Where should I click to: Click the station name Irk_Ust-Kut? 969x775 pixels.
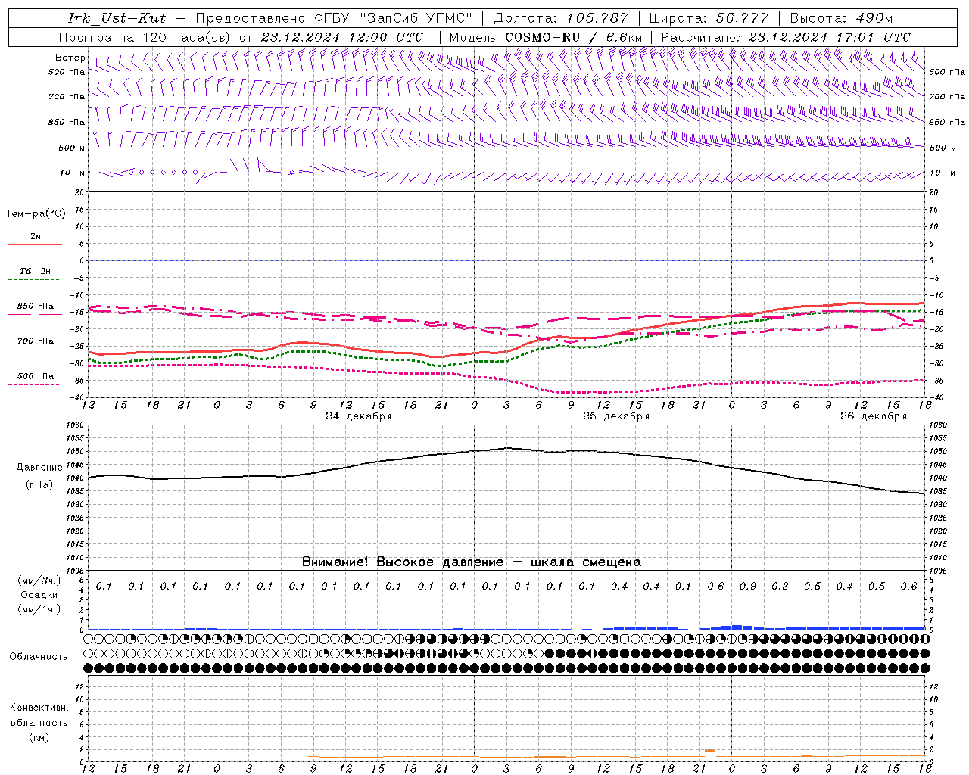(x=117, y=18)
